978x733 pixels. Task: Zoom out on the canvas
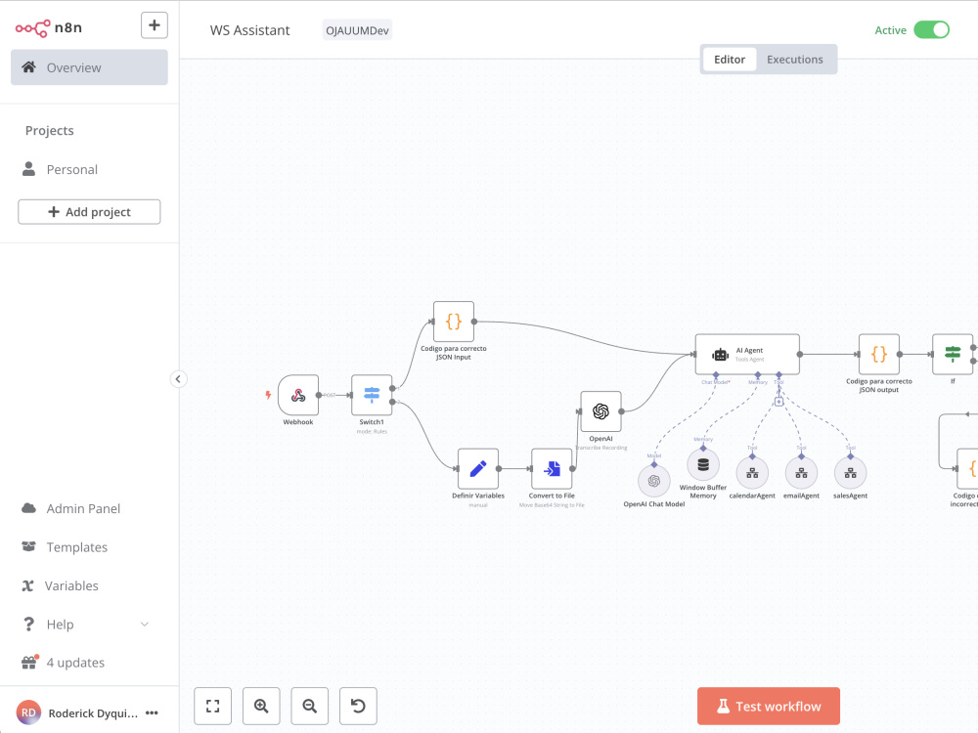coord(309,707)
